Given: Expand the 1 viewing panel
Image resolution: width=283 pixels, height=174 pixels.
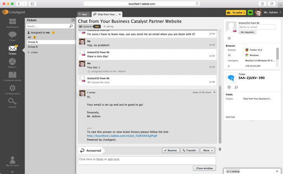Looking at the screenshot, I should [277, 171].
